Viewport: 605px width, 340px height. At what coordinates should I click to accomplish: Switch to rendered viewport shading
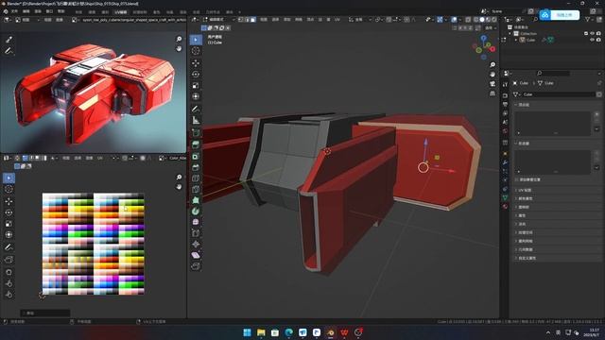tap(493, 19)
